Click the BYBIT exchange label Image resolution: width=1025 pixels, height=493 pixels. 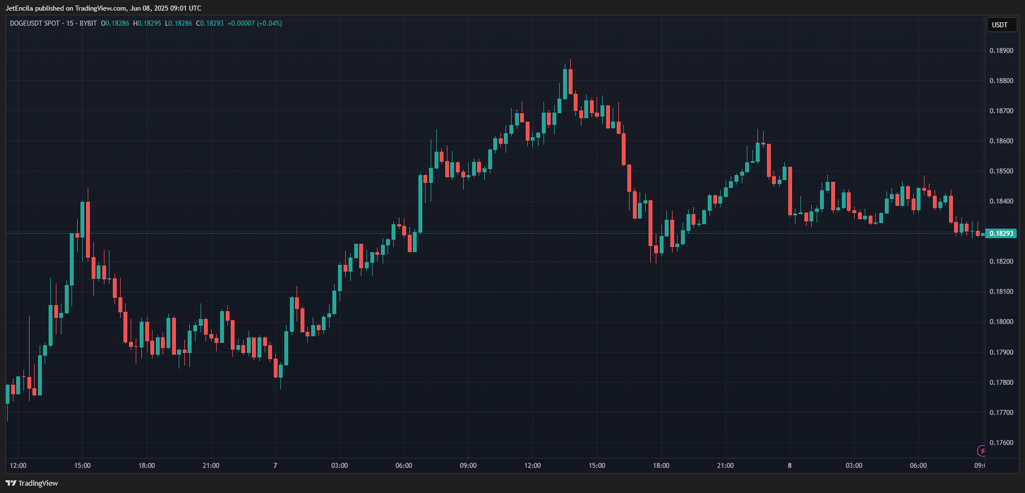[x=88, y=23]
